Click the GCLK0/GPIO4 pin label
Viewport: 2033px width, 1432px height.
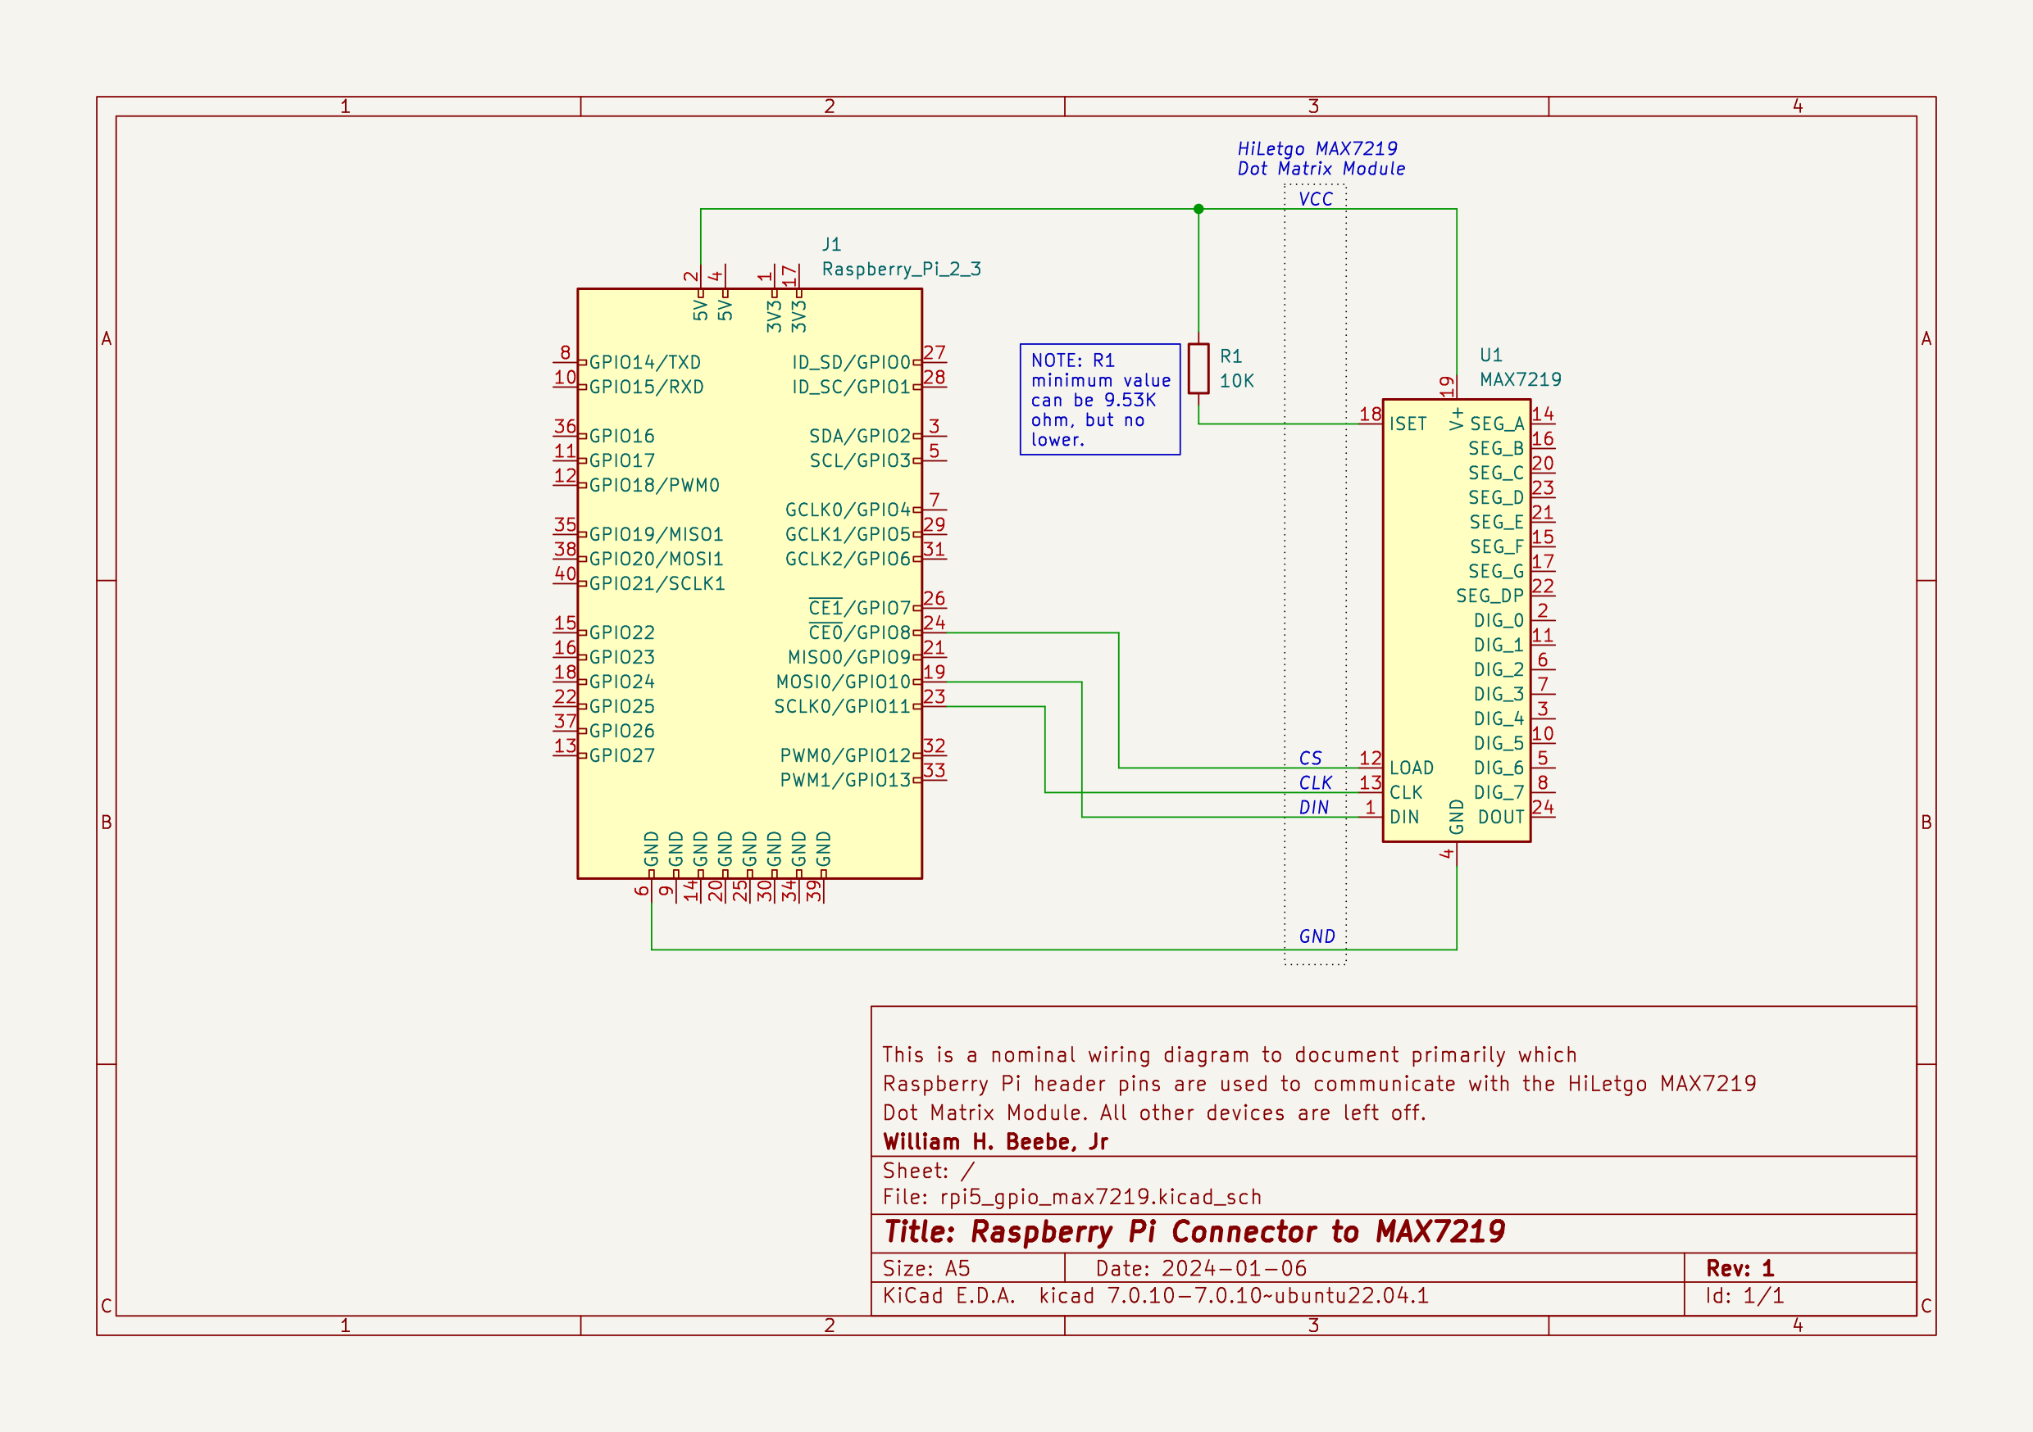(848, 510)
